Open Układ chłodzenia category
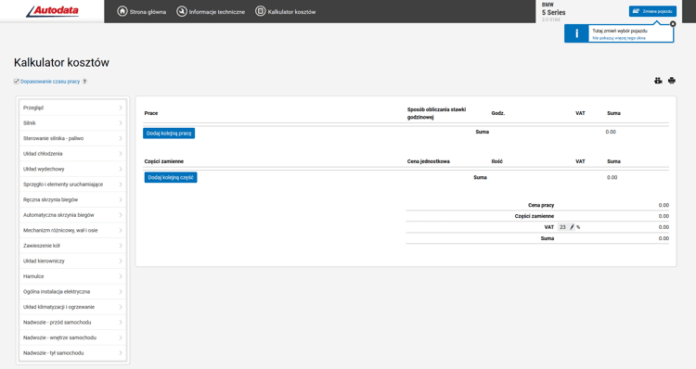This screenshot has height=369, width=696. coord(72,154)
